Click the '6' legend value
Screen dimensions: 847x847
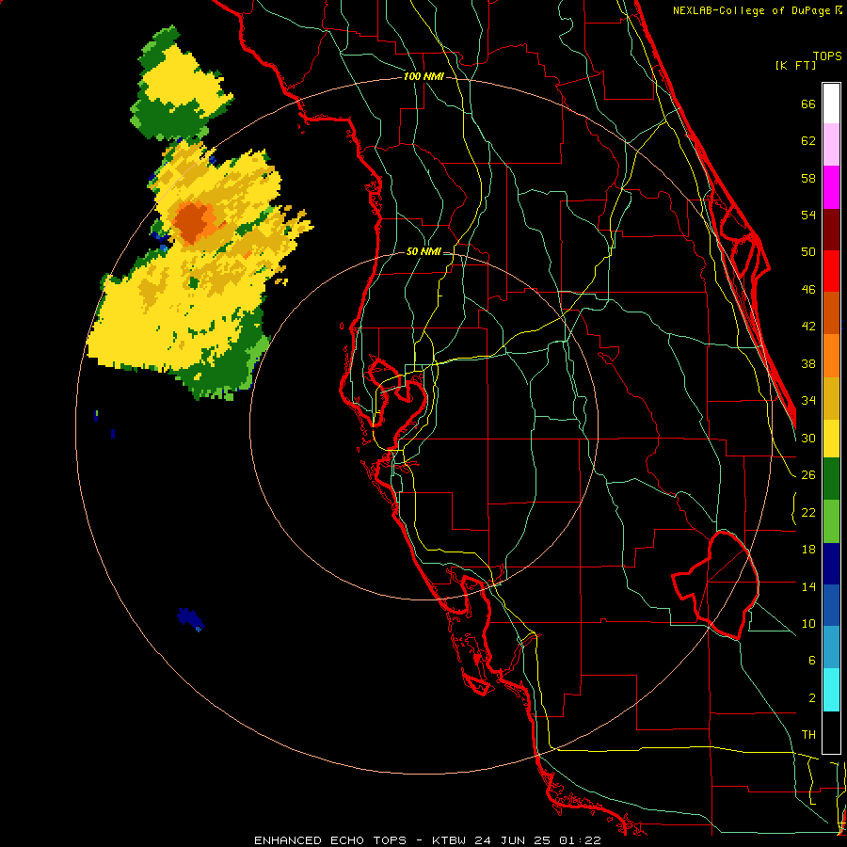click(811, 661)
